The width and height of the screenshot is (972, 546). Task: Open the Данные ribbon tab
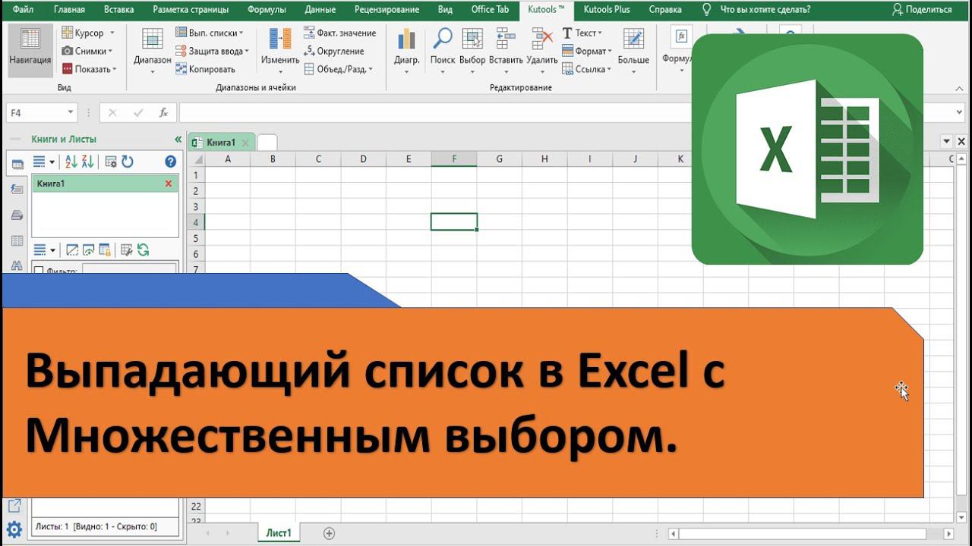(x=320, y=9)
